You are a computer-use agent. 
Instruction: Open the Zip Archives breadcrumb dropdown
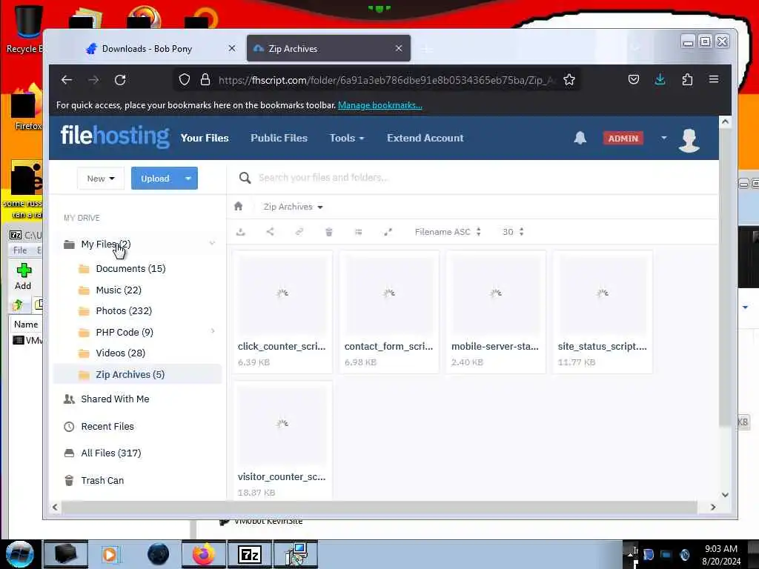[x=293, y=207]
